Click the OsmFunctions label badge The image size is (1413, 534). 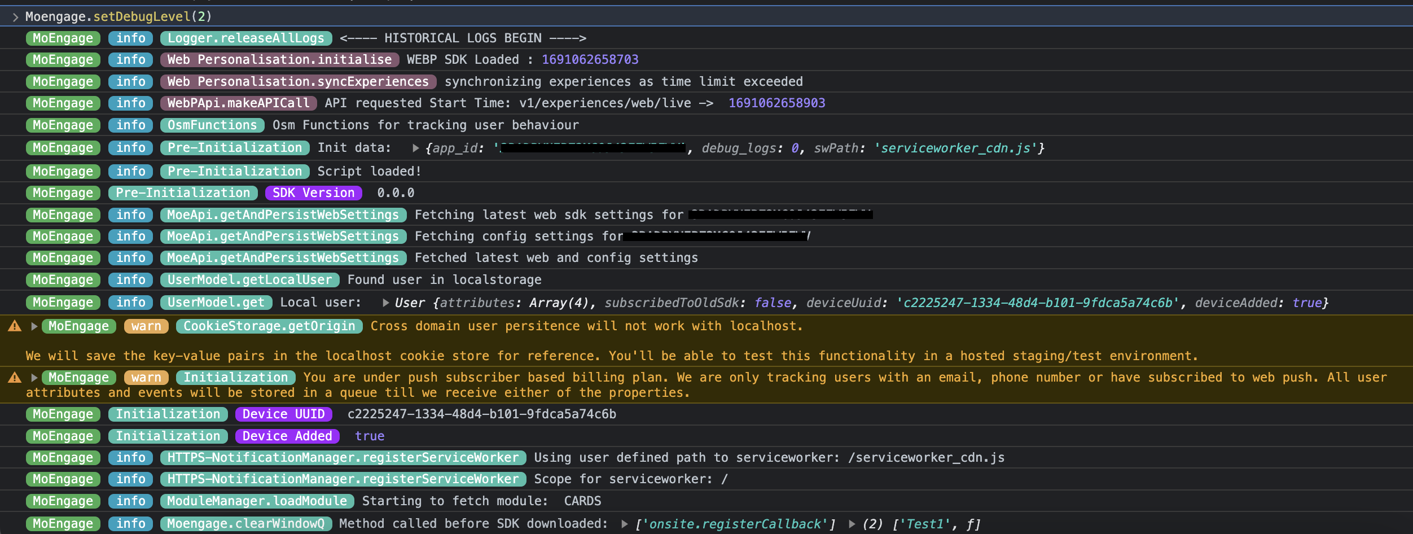[x=212, y=125]
